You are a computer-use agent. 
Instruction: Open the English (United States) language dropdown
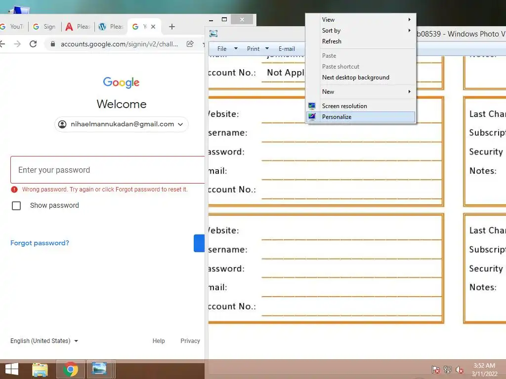pos(44,341)
